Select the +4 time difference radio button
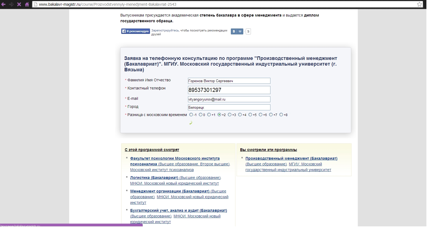 (240, 115)
